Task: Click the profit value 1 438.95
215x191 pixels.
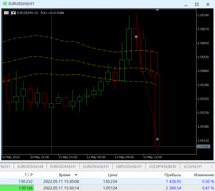Action: [x=173, y=181]
